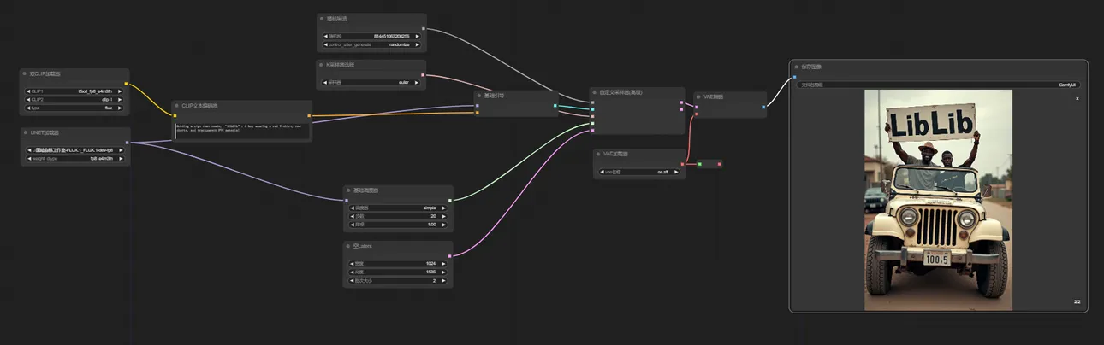Click the right arrow on the euler sampler widget
The height and width of the screenshot is (345, 1104).
pyautogui.click(x=418, y=83)
